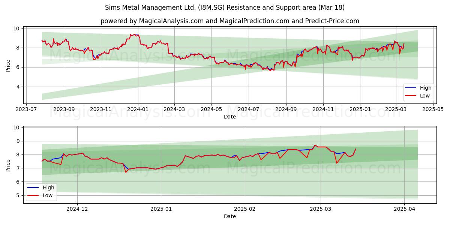Screen dimensions: 450x225
Task: Click the '2023-09' tick label
Action: [x=64, y=109]
